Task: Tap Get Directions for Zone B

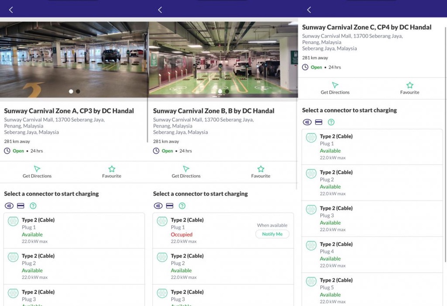Action: 186,172
